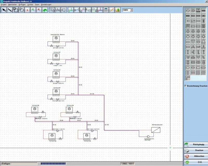Image resolution: width=208 pixels, height=166 pixels.
Task: Pick the corner pipe with ticks symbol
Action: (188, 78)
